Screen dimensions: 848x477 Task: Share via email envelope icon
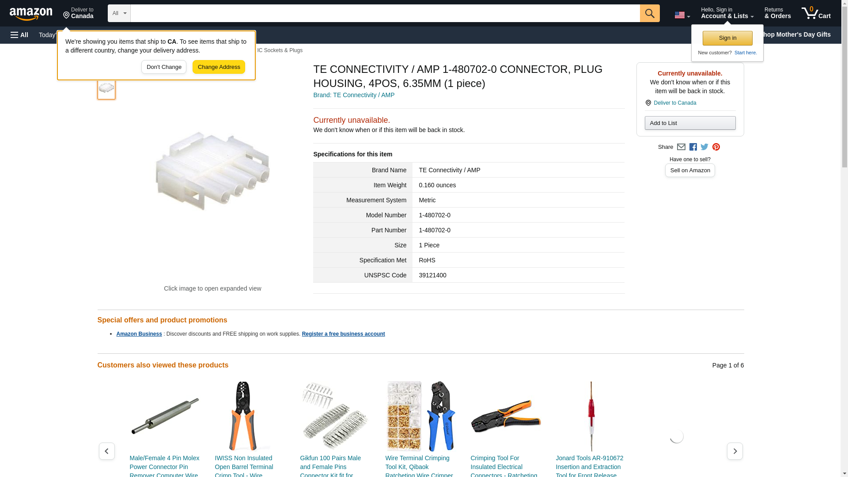coord(681,147)
